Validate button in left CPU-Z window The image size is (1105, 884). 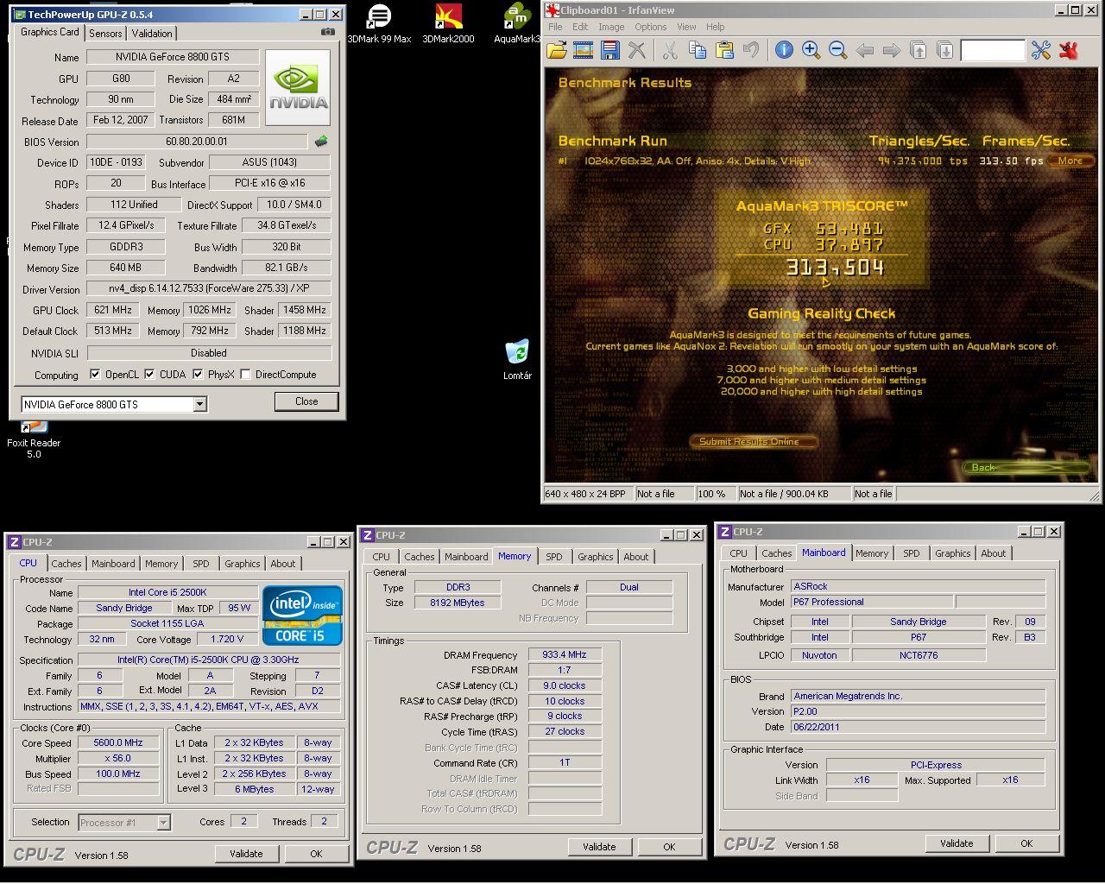point(246,854)
